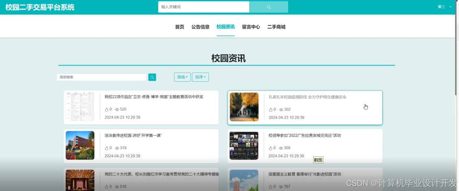459x191 pixels.
Task: Open the document table thumbnail image
Action: 80,107
